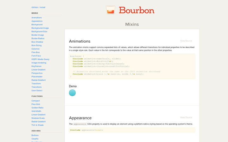228x142 pixels.
Task: Navigate to Font-Face mixin
Action: [36, 56]
